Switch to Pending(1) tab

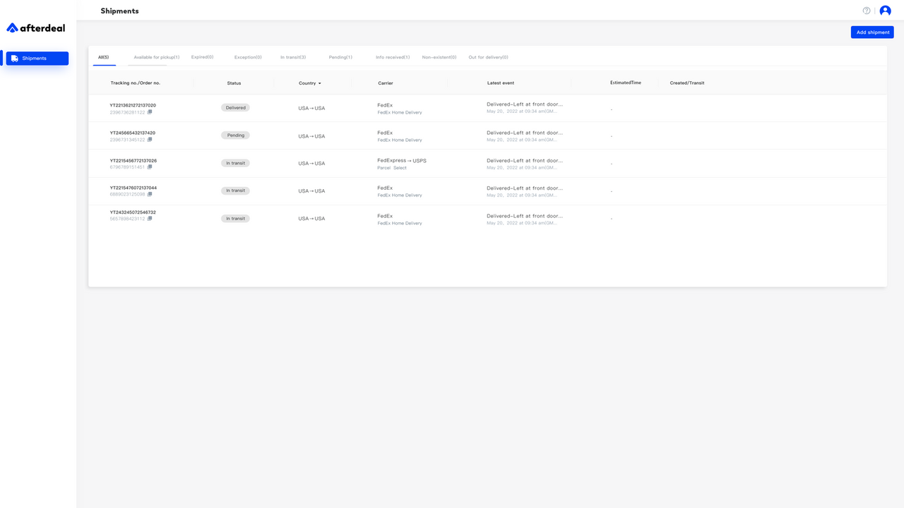(x=340, y=57)
